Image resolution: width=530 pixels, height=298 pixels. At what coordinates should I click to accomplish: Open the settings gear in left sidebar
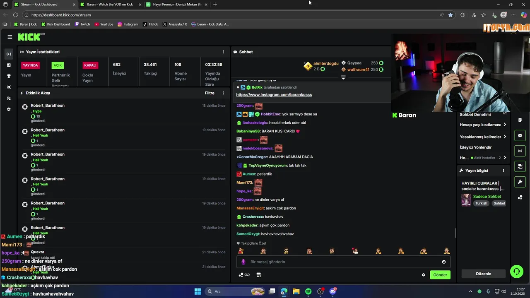(9, 109)
